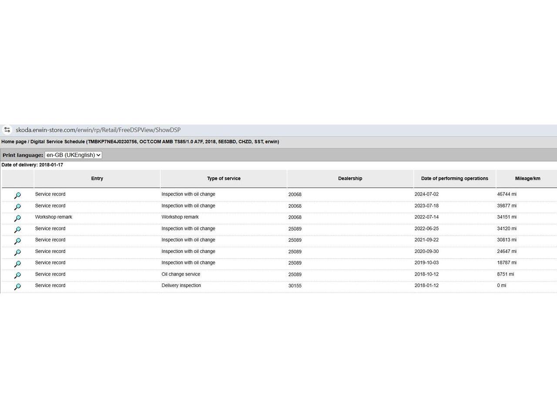The width and height of the screenshot is (557, 418).
Task: Open magnifier for the 2020-09-30 service
Action: click(17, 253)
